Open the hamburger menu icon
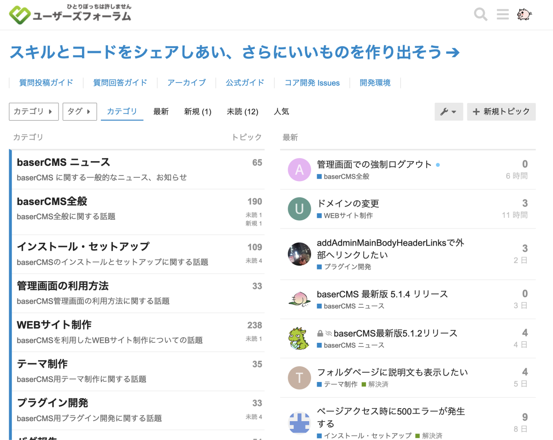Image resolution: width=553 pixels, height=440 pixels. point(503,15)
